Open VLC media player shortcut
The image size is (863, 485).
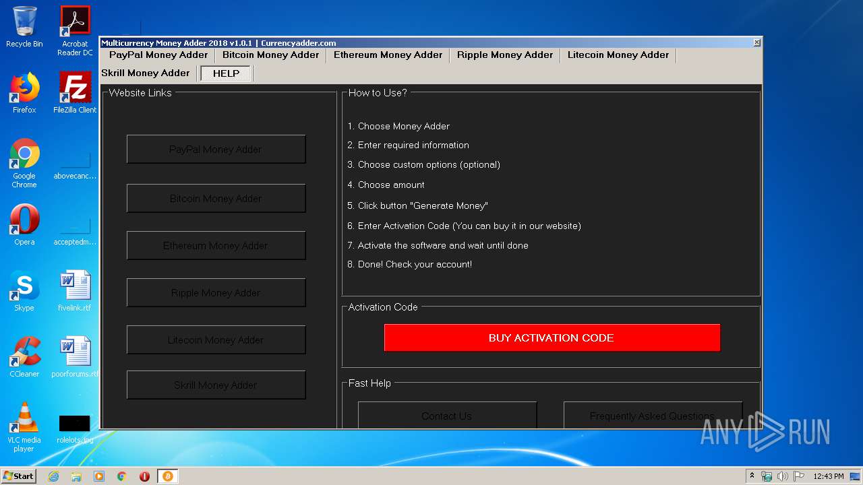pyautogui.click(x=24, y=427)
